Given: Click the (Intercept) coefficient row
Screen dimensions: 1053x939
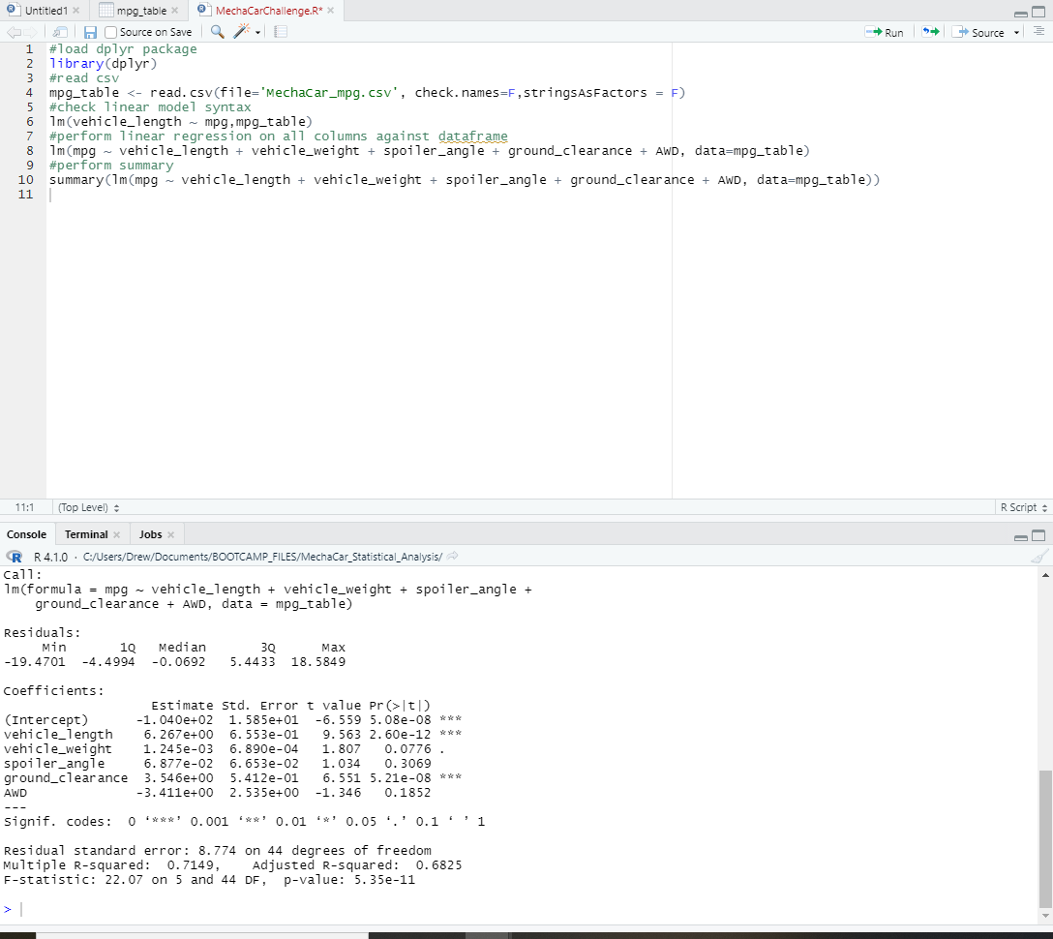Looking at the screenshot, I should tap(232, 720).
